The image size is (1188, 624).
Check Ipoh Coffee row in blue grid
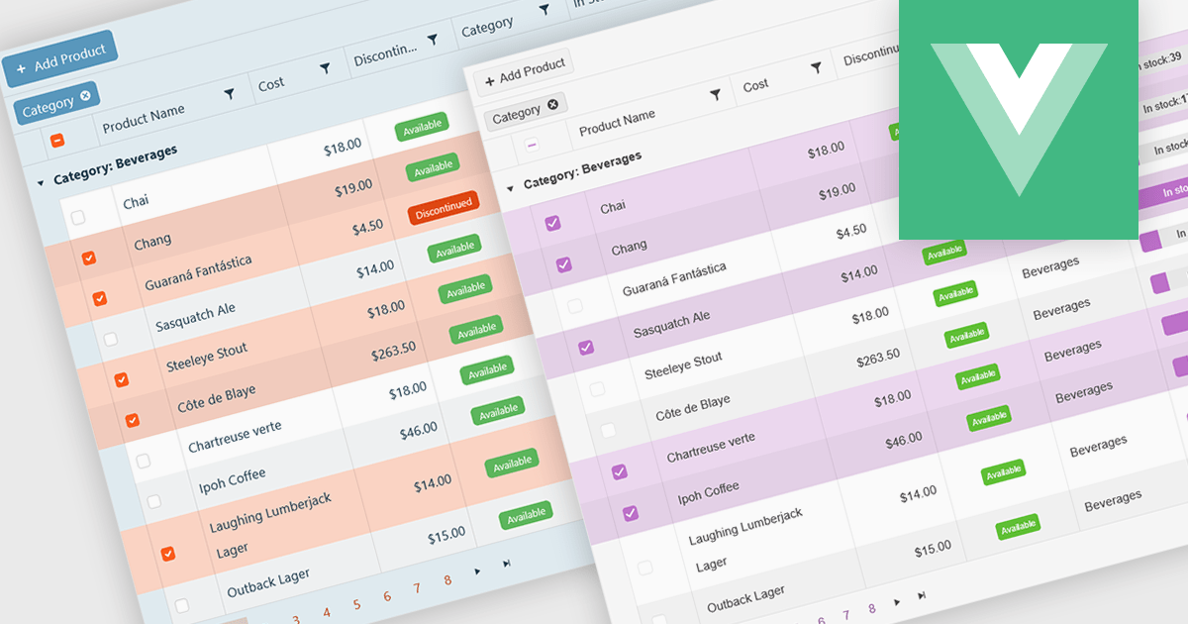click(154, 501)
